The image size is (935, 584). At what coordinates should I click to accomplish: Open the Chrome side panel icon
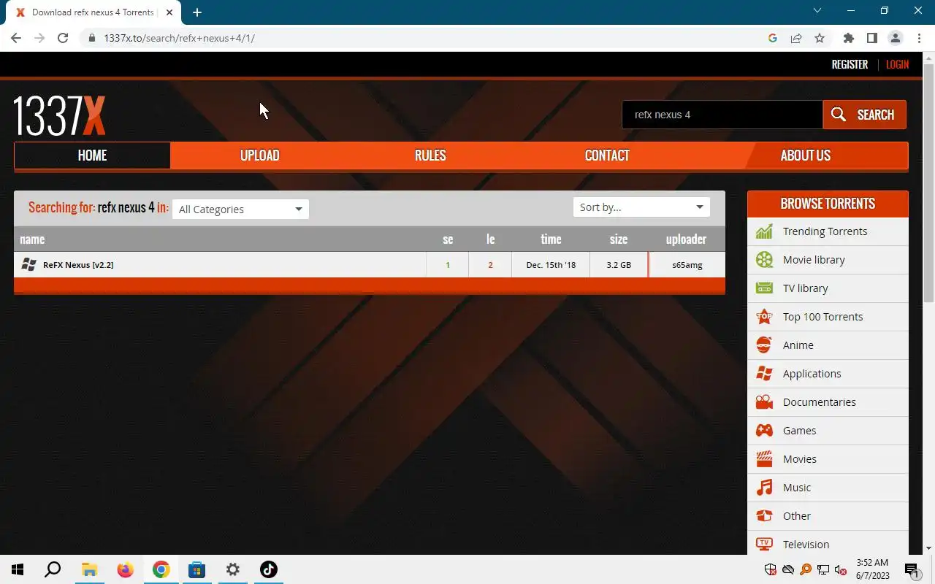coord(871,38)
